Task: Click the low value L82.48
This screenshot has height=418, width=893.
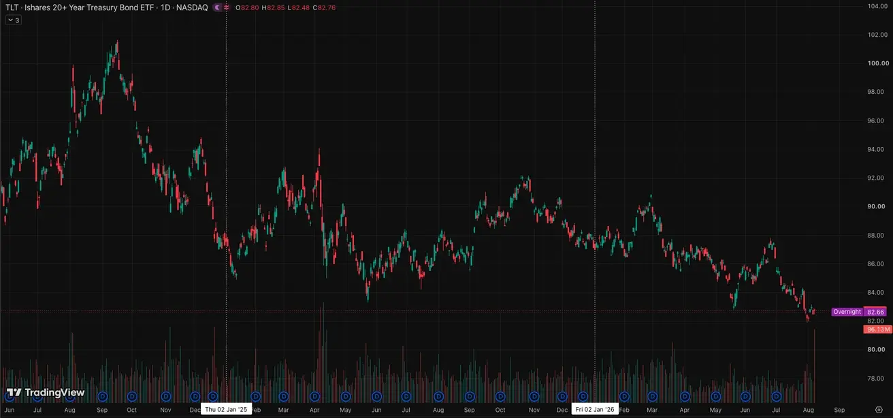Action: [298, 7]
